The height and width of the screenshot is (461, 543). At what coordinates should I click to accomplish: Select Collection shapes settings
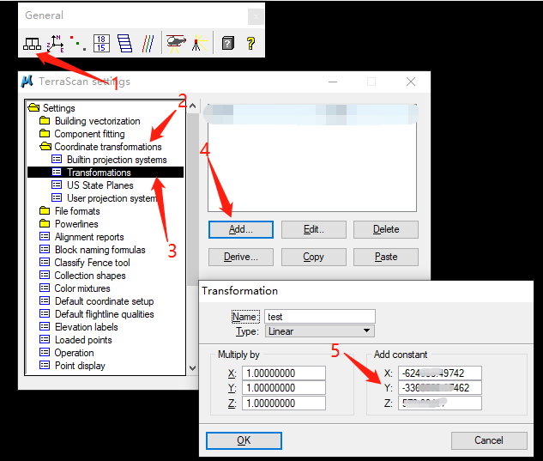pos(90,276)
